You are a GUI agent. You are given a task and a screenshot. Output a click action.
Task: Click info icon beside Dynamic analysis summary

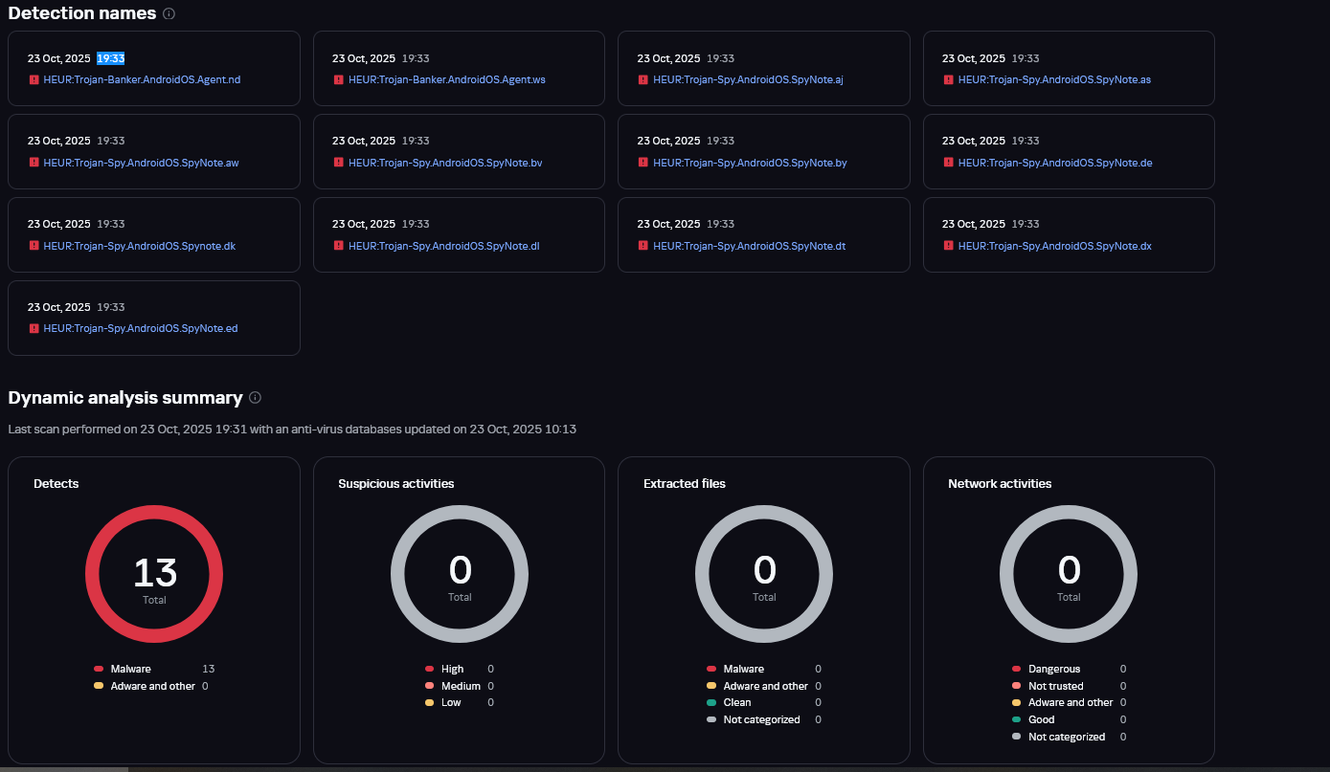[256, 398]
